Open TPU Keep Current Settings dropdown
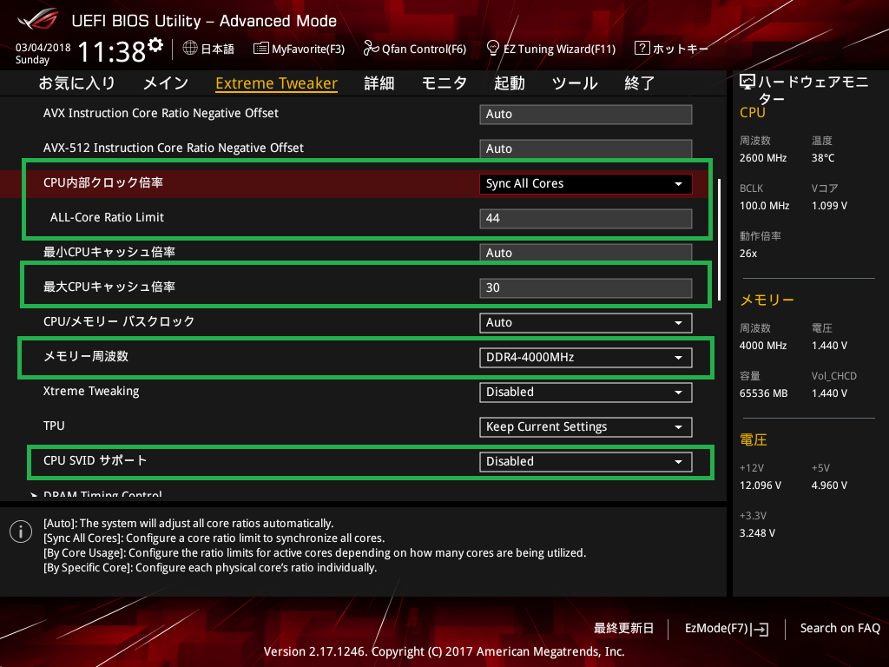 pos(586,427)
